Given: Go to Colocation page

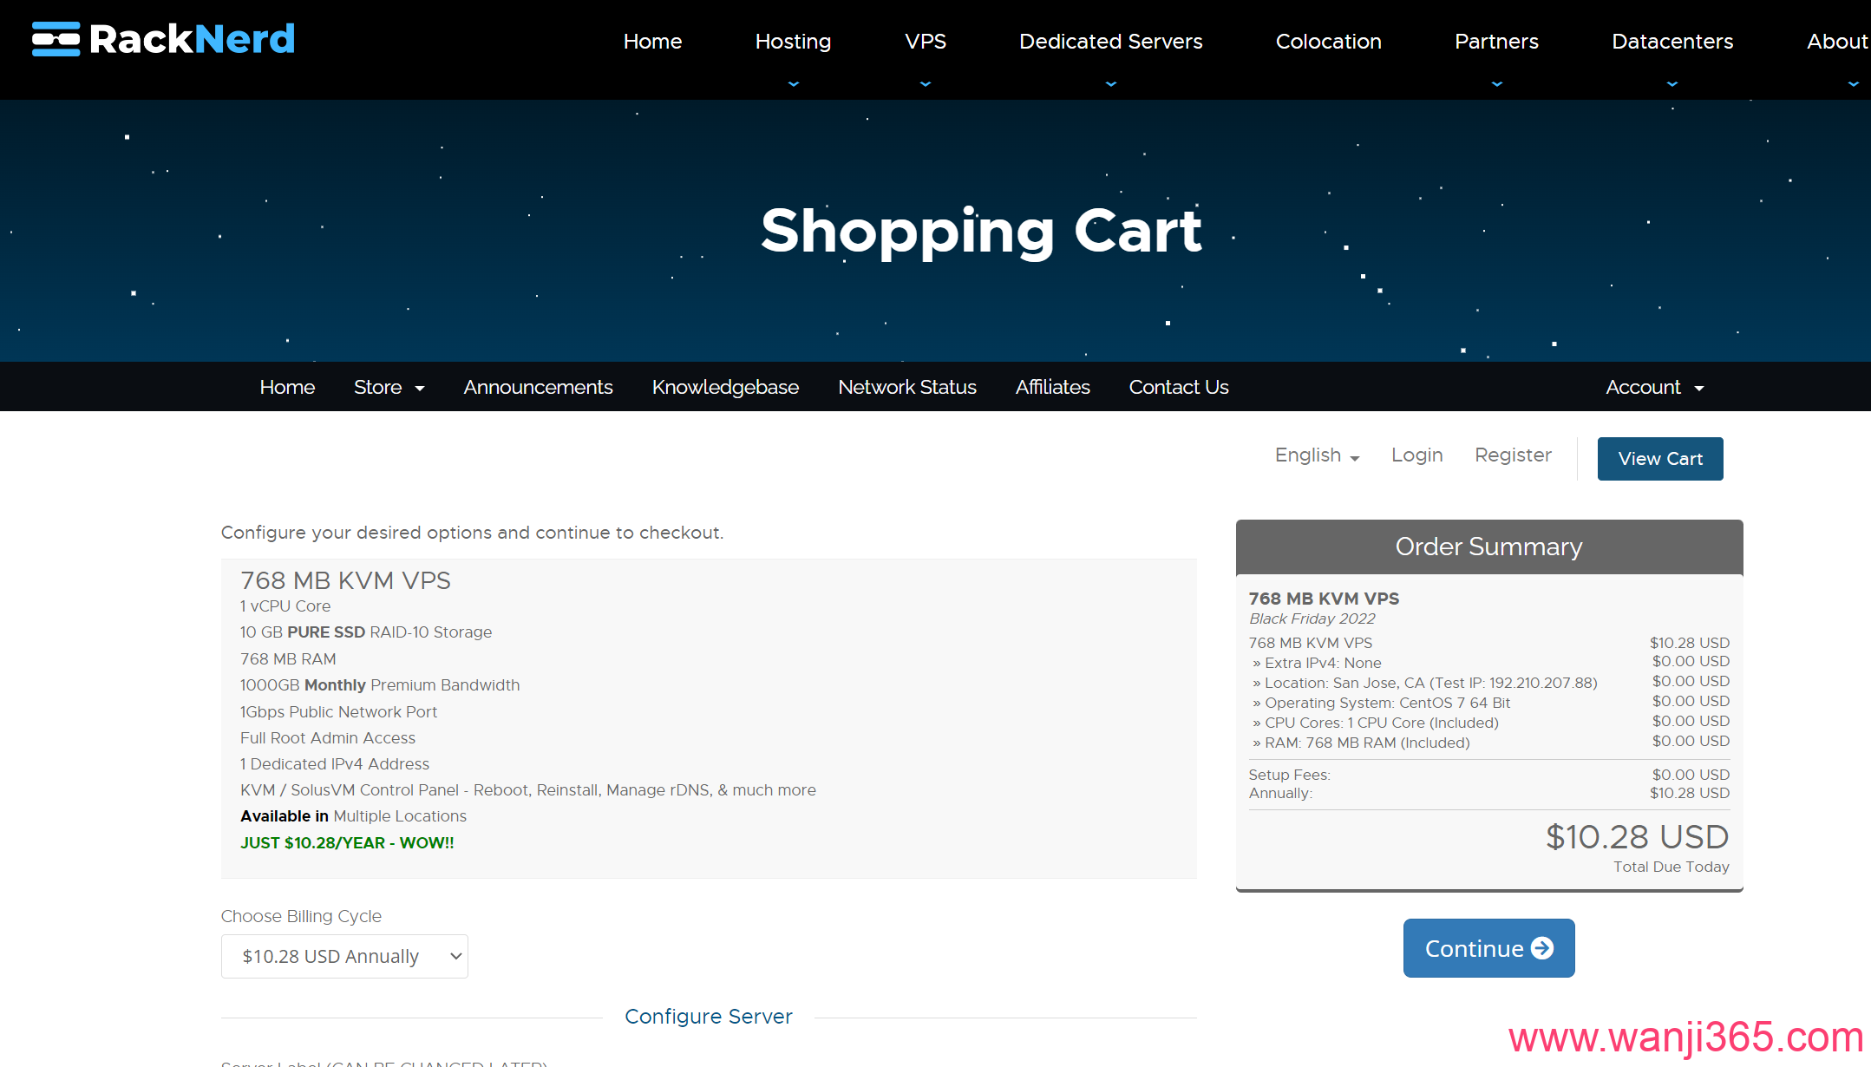Looking at the screenshot, I should click(1328, 41).
